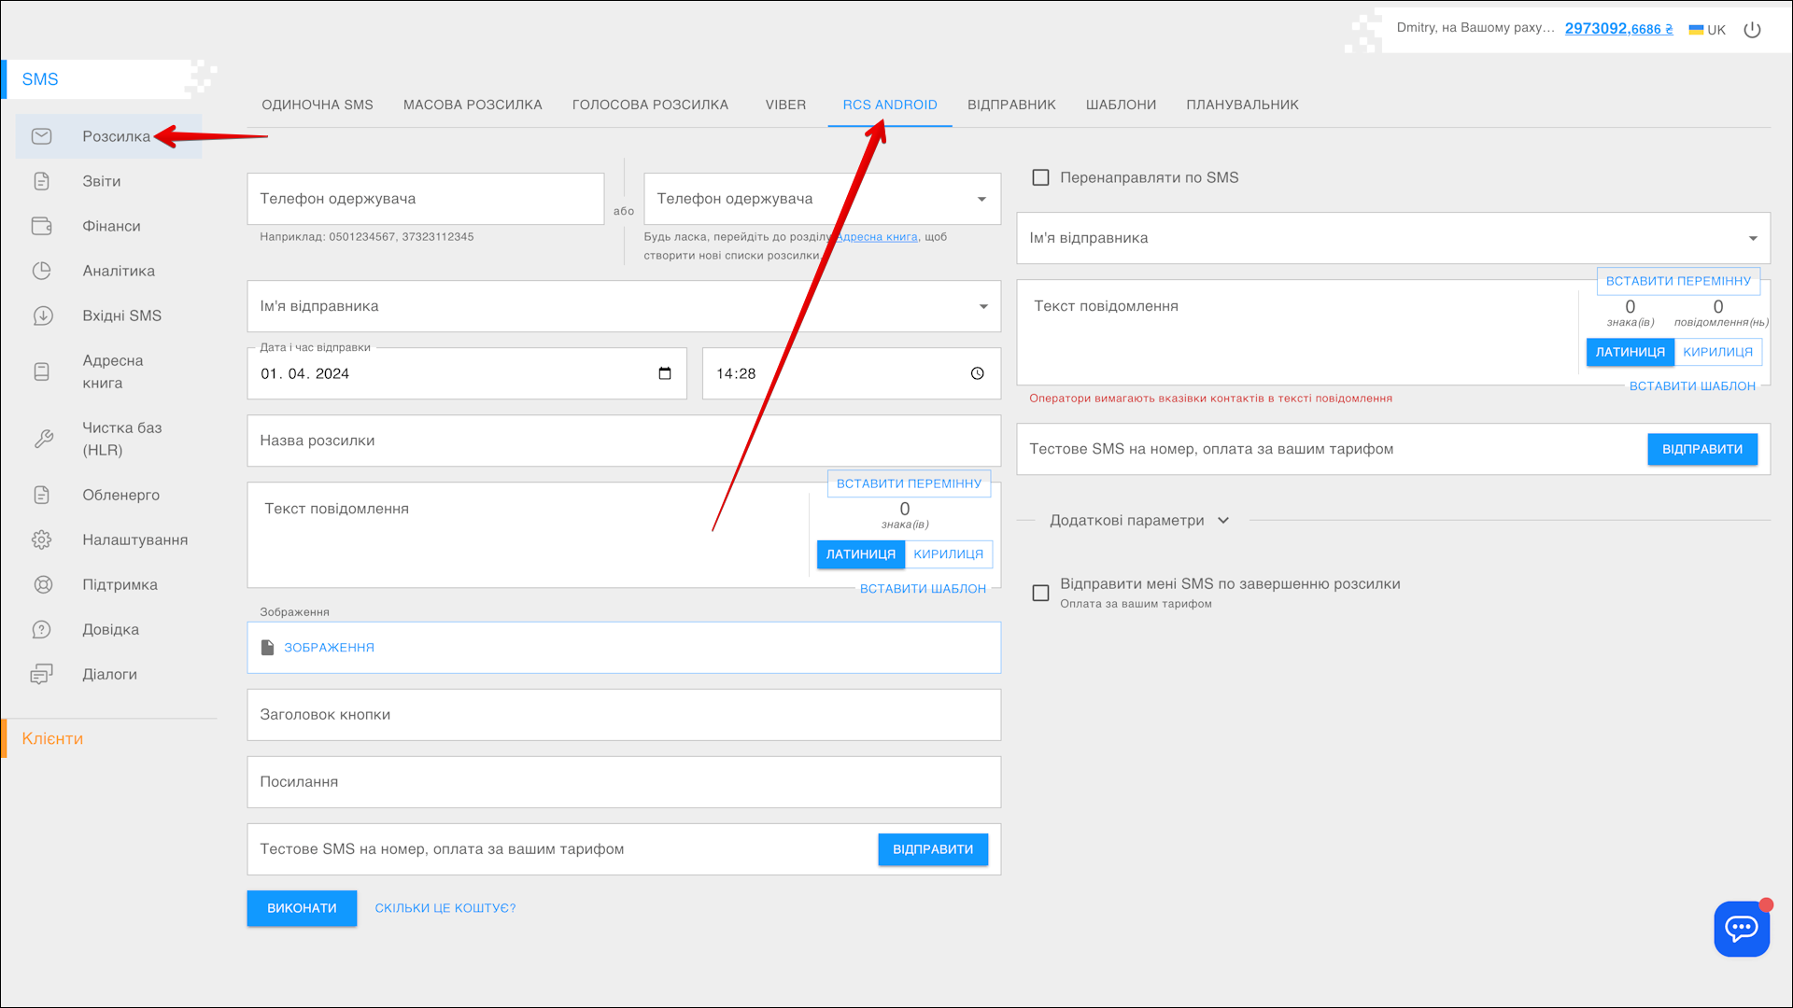This screenshot has height=1008, width=1793.
Task: Check Відправити мені SMS по завершенню розсилки
Action: pos(1040,593)
